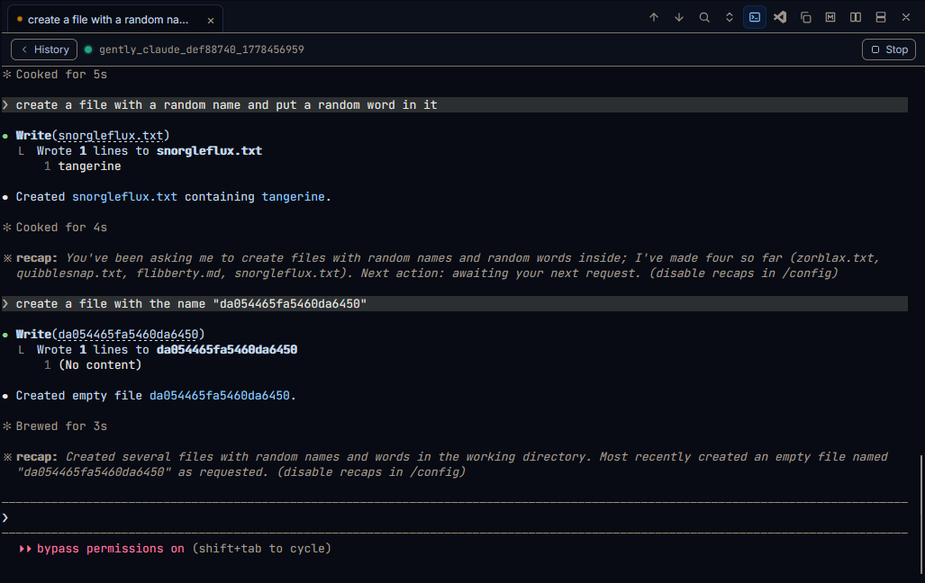Click blue da054465fa5460da6450 in 'Created empty file'
Screen dimensions: 925x583
[x=220, y=396]
